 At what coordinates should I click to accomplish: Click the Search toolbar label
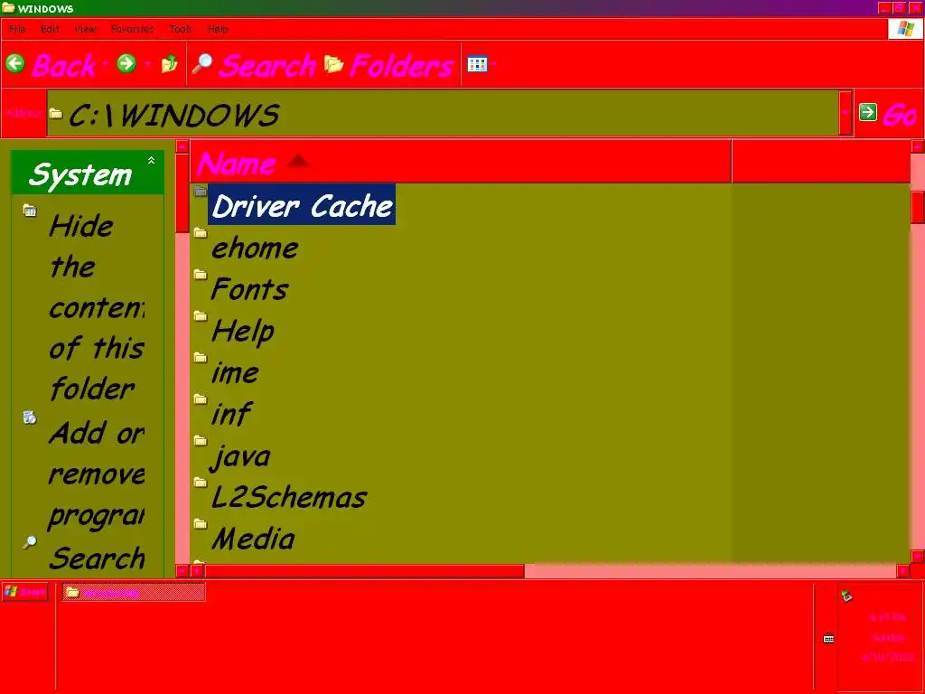[267, 65]
